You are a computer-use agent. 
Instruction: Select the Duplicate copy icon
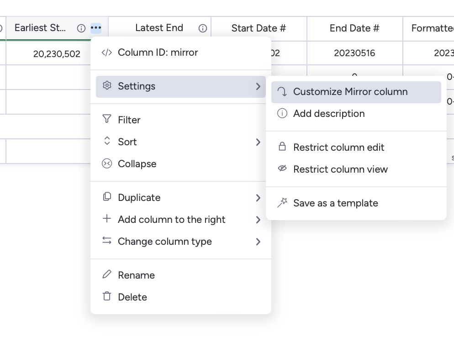[x=106, y=197]
